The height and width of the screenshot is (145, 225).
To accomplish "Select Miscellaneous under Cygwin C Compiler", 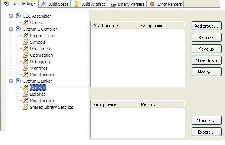I will [43, 75].
